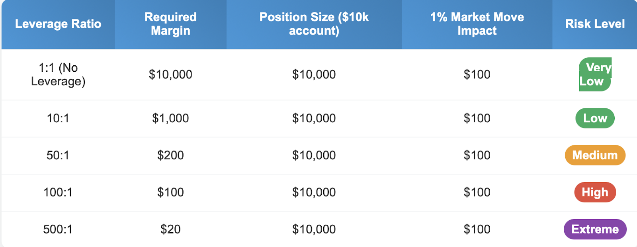The image size is (637, 247).
Task: Click the 10:1 leverage ratio cell
Action: [x=58, y=118]
